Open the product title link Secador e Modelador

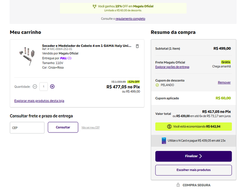click(87, 46)
